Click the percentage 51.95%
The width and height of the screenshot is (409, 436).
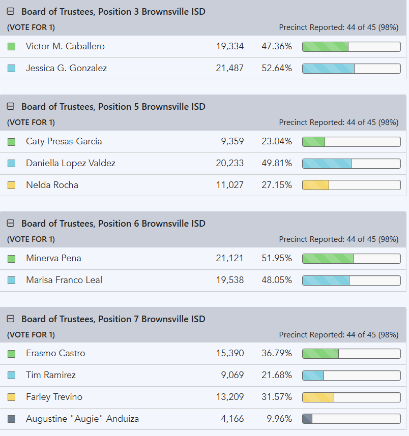coord(277,258)
